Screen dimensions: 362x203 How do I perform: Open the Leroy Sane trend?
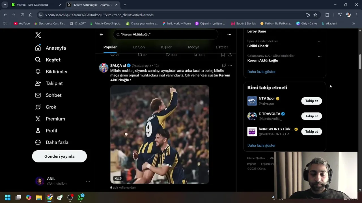tap(257, 31)
